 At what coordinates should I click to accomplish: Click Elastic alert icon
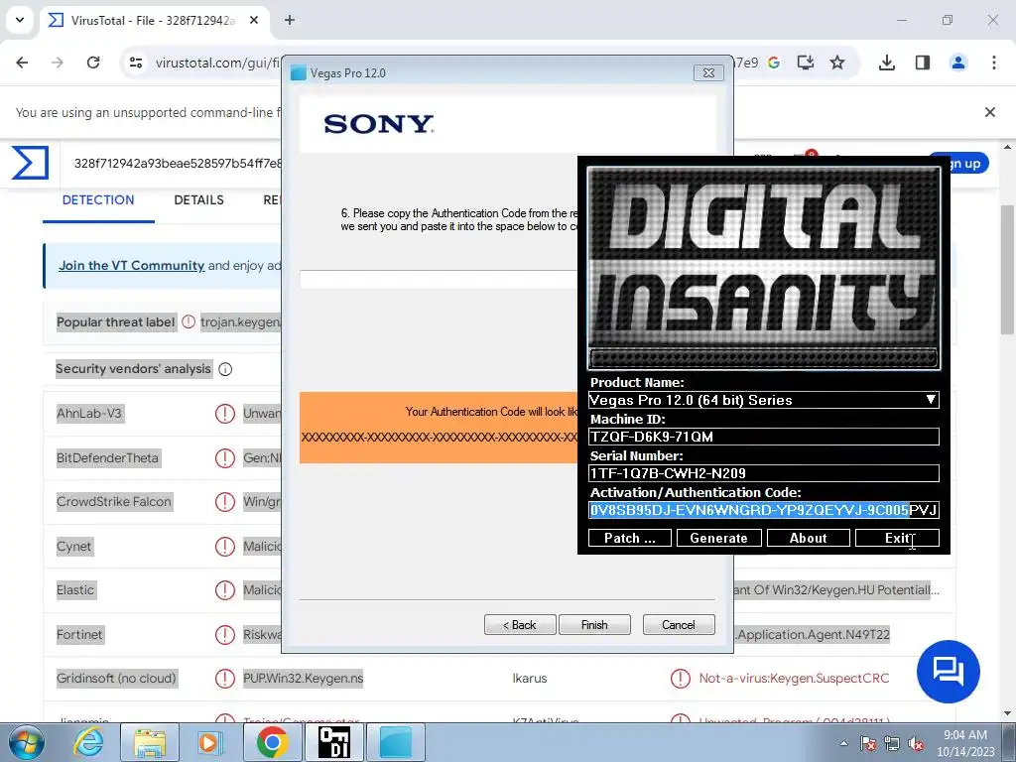click(x=225, y=590)
